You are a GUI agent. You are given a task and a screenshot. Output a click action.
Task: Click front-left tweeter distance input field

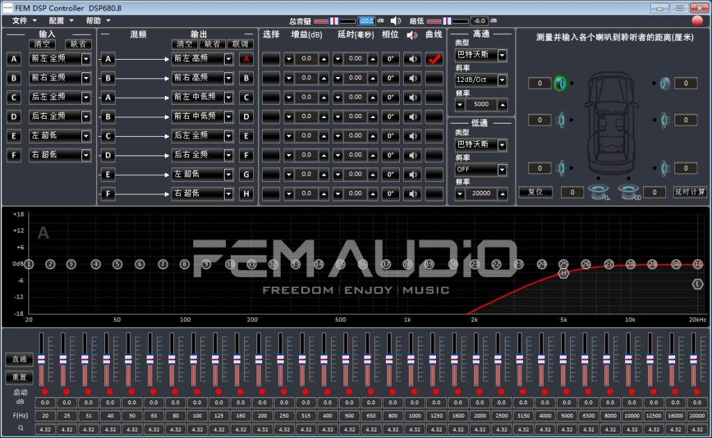540,83
